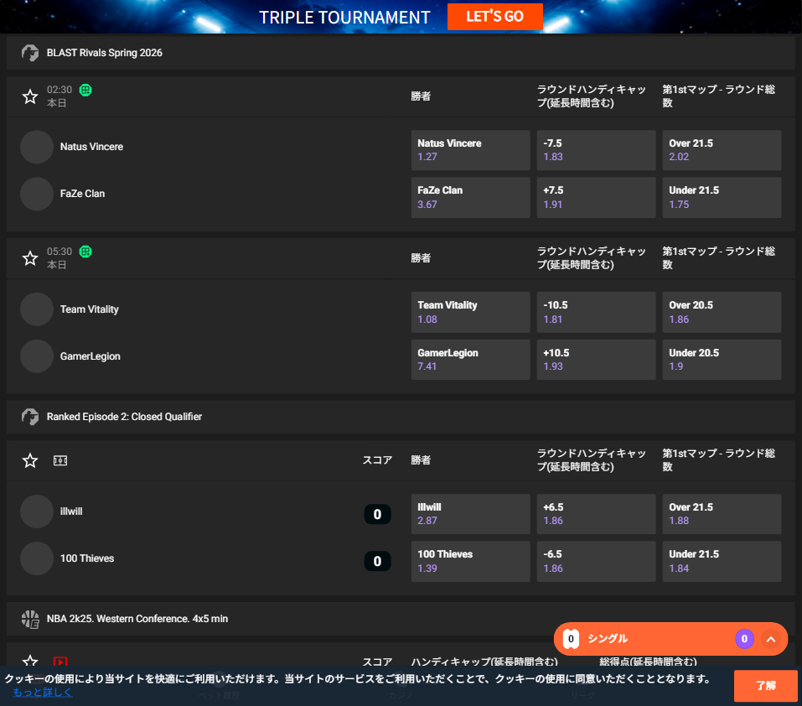Click illwill score value 0
The height and width of the screenshot is (706, 802).
377,514
